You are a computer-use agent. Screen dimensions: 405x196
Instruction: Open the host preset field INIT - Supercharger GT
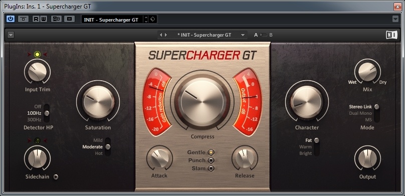[x=112, y=20]
